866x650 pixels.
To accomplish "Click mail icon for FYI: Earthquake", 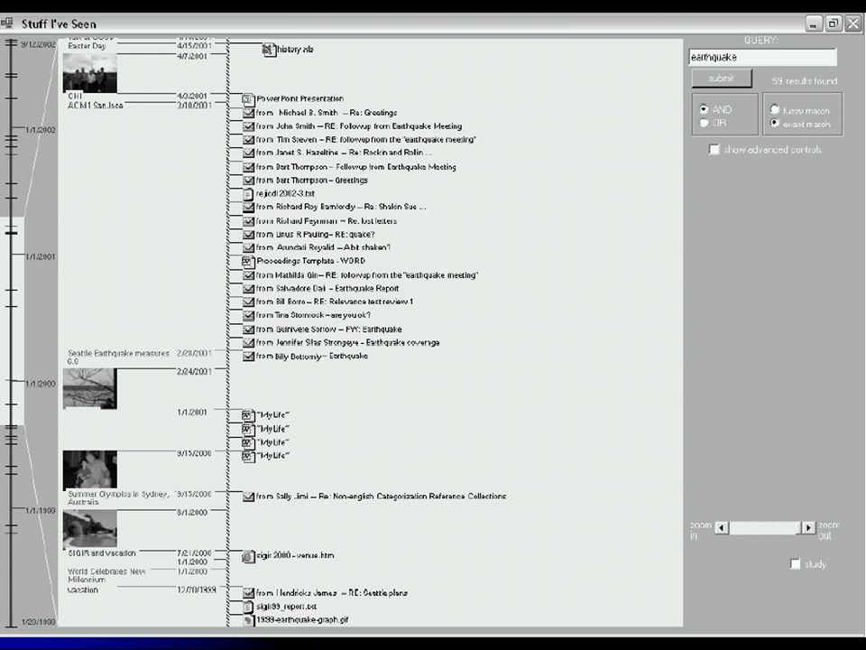I will tap(249, 330).
